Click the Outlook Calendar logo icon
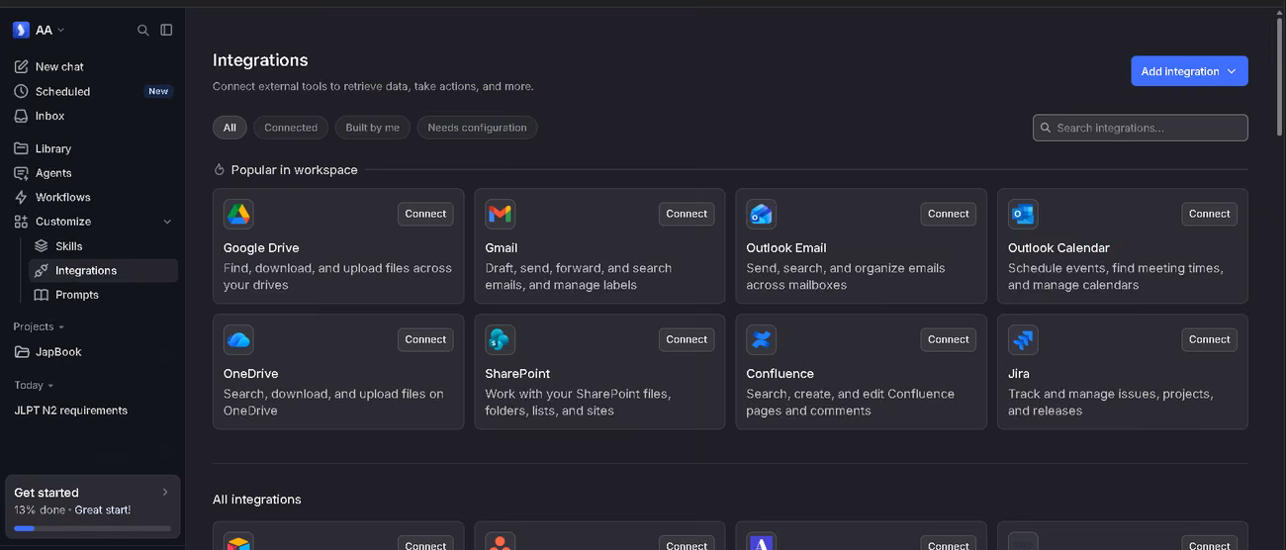This screenshot has width=1286, height=550. click(1023, 214)
